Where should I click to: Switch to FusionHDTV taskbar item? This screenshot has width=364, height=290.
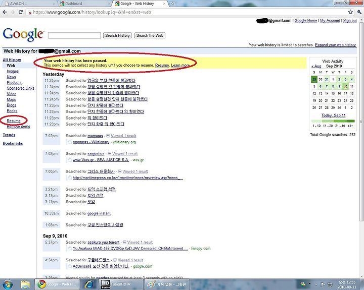(x=120, y=284)
